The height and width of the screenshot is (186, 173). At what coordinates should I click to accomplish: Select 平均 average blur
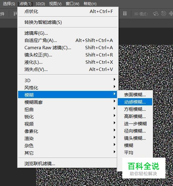135,152
